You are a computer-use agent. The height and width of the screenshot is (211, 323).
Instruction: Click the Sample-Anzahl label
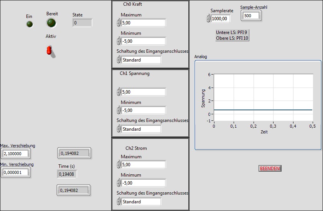(254, 7)
